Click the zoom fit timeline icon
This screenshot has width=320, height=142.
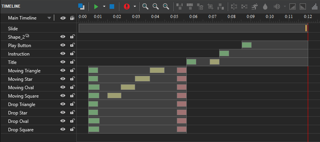pyautogui.click(x=145, y=7)
